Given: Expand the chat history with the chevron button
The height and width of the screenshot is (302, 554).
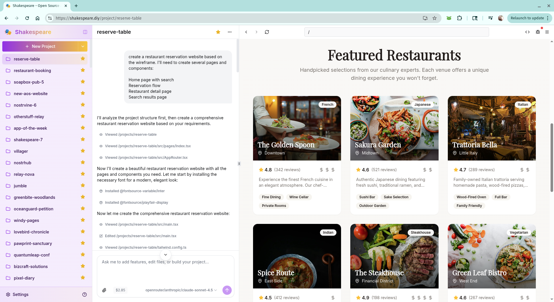Looking at the screenshot, I should tap(165, 255).
